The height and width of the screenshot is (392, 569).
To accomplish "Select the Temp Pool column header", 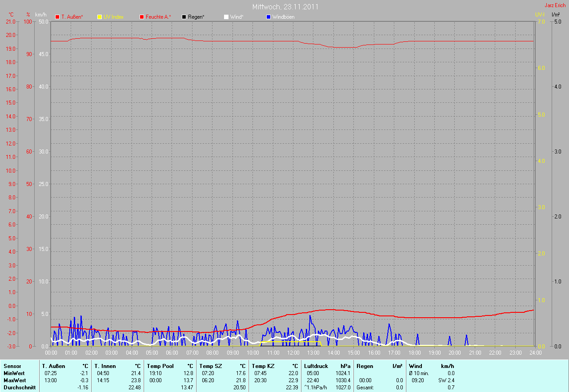I will pyautogui.click(x=160, y=366).
